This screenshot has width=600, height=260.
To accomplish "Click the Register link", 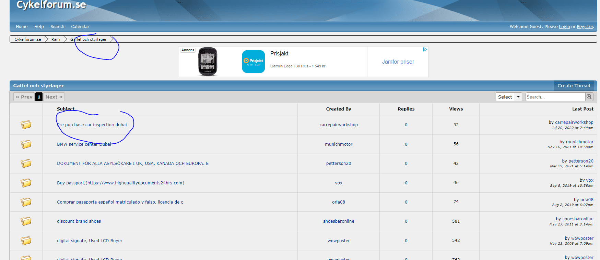I will pyautogui.click(x=585, y=27).
